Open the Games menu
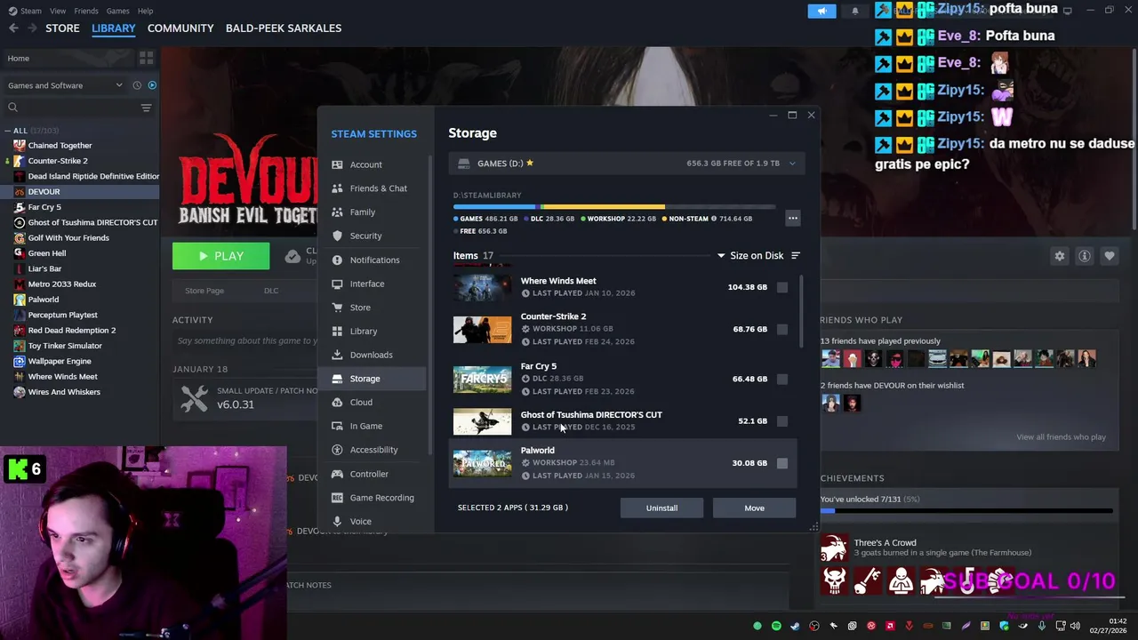This screenshot has height=640, width=1138. [x=117, y=11]
